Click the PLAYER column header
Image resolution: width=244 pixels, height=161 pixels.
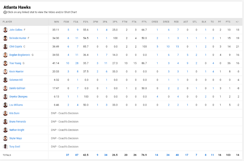[7, 22]
